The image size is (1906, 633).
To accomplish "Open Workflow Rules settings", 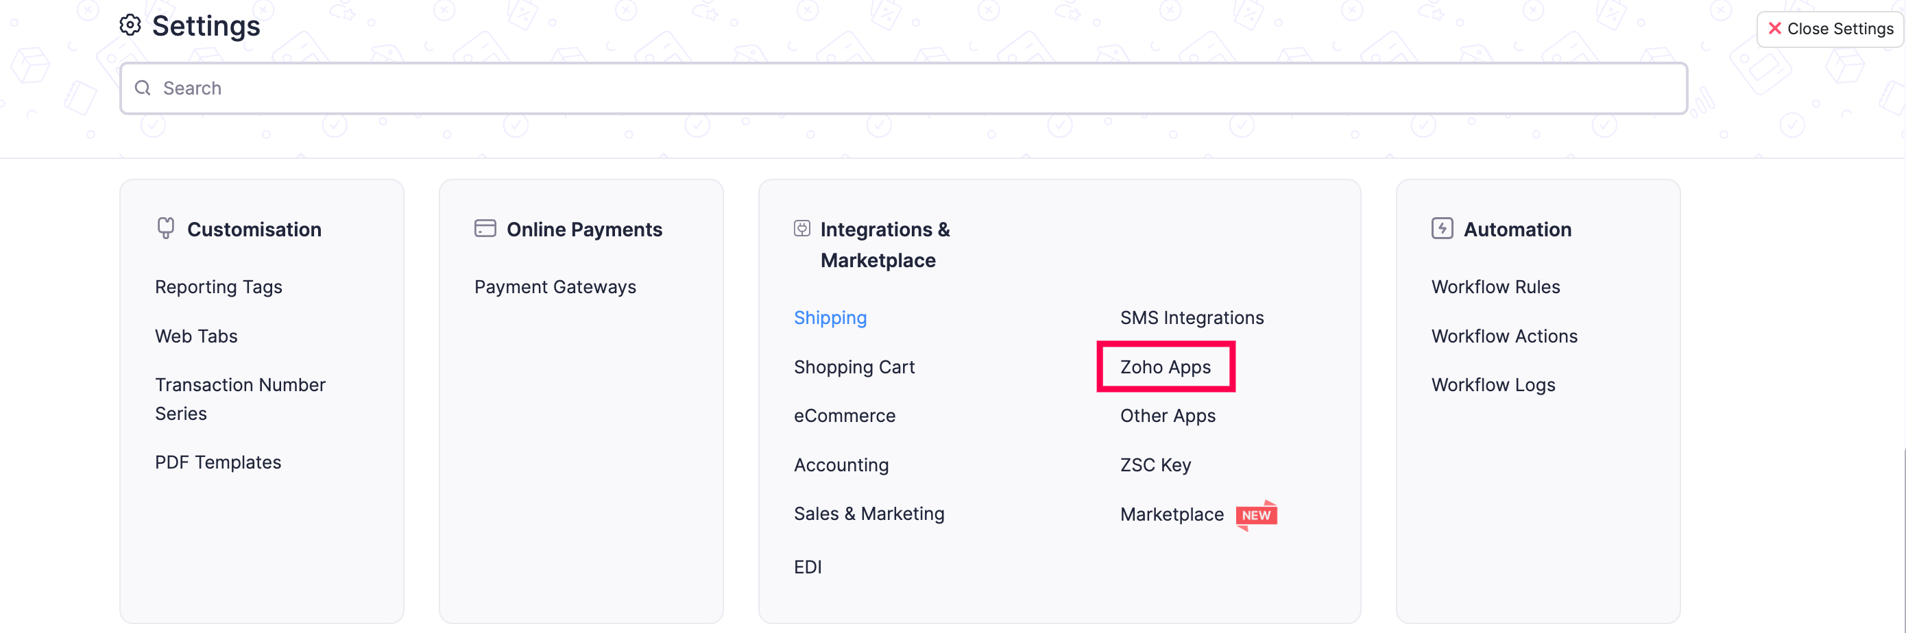I will pyautogui.click(x=1495, y=287).
